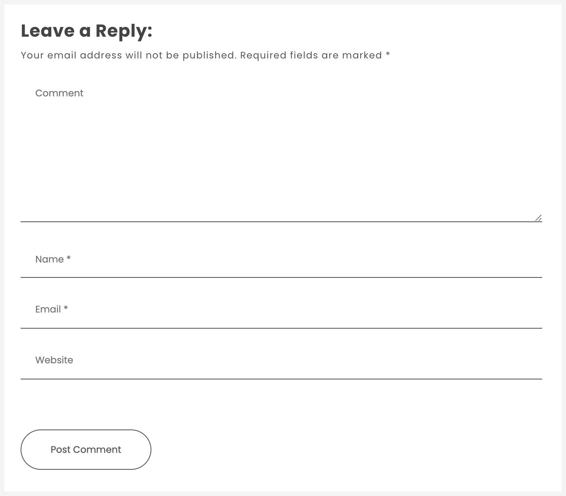This screenshot has height=496, width=566.
Task: Grab the textarea corner resize grip
Action: 539,219
